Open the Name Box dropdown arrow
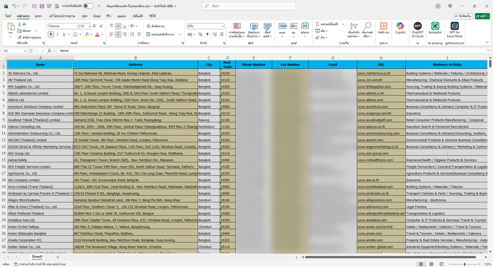 click(25, 51)
